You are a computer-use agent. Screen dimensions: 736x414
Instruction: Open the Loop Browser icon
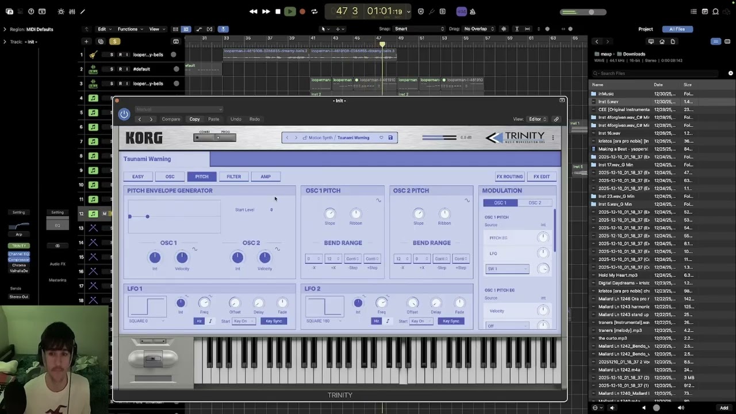point(716,11)
